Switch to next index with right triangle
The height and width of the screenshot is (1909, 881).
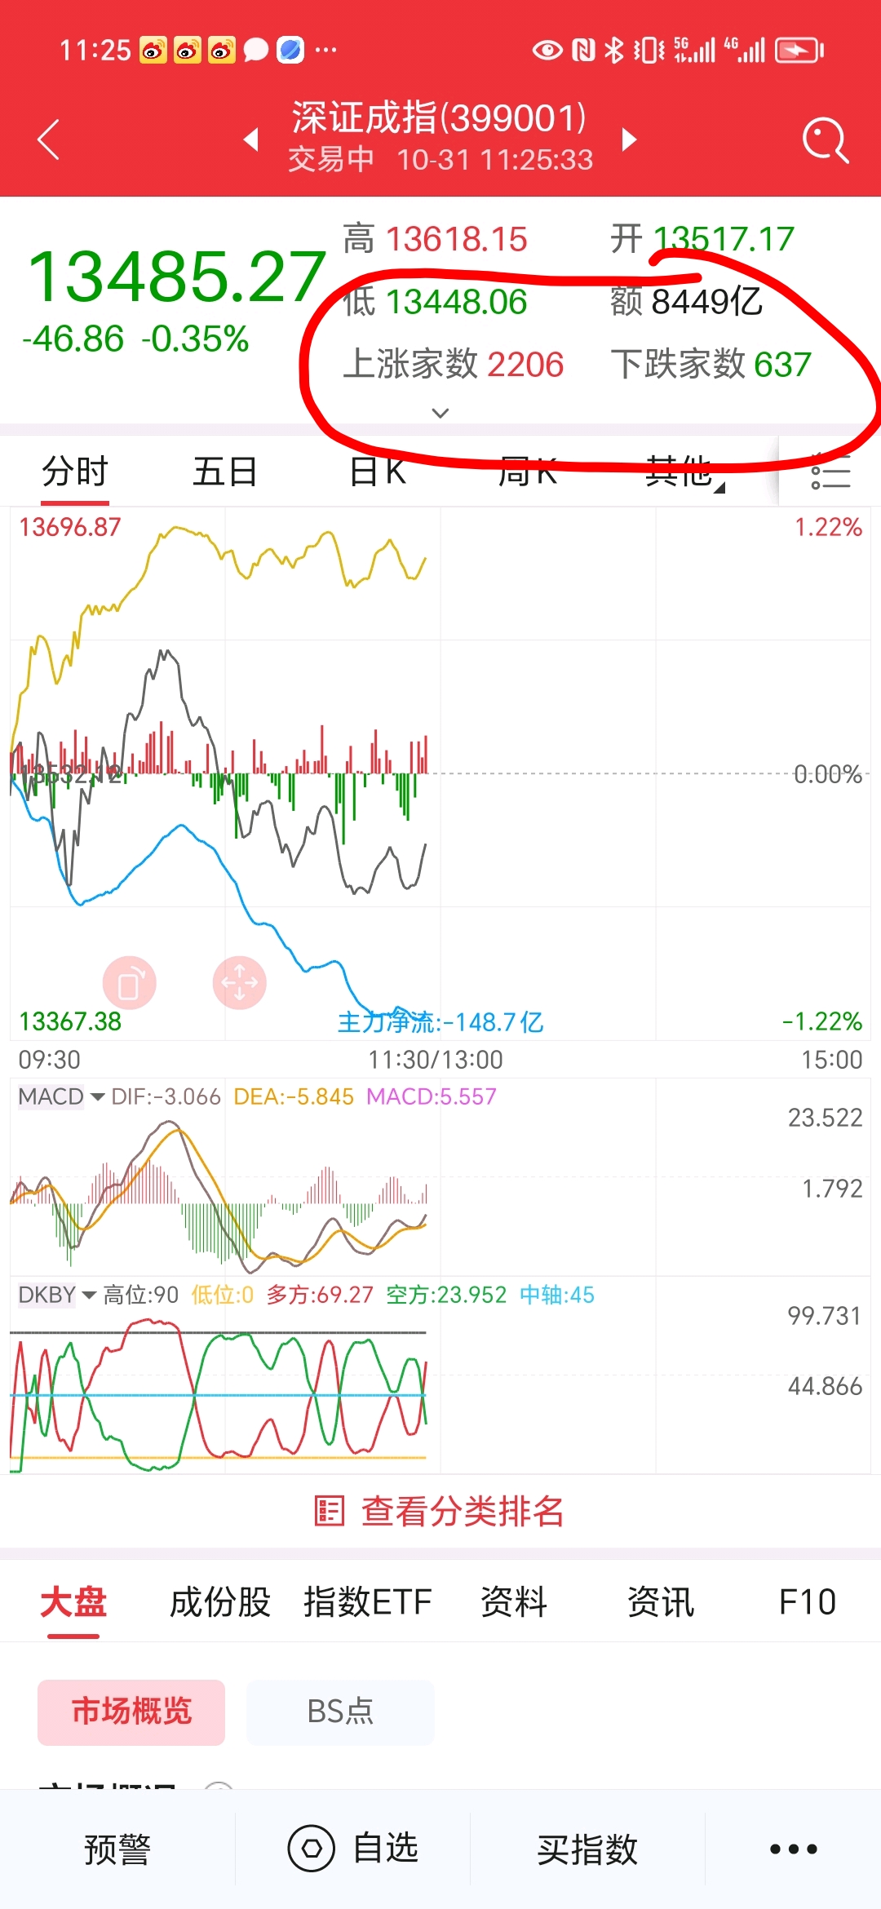[x=628, y=140]
